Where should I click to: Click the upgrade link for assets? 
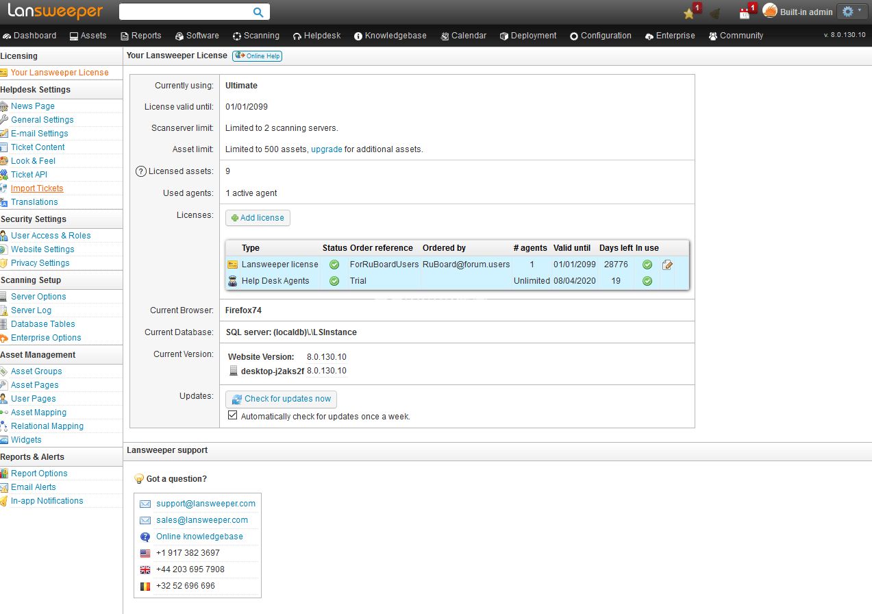pos(326,149)
